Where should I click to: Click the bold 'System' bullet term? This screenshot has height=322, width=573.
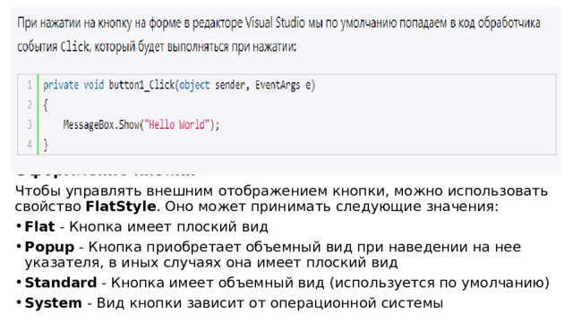(54, 303)
